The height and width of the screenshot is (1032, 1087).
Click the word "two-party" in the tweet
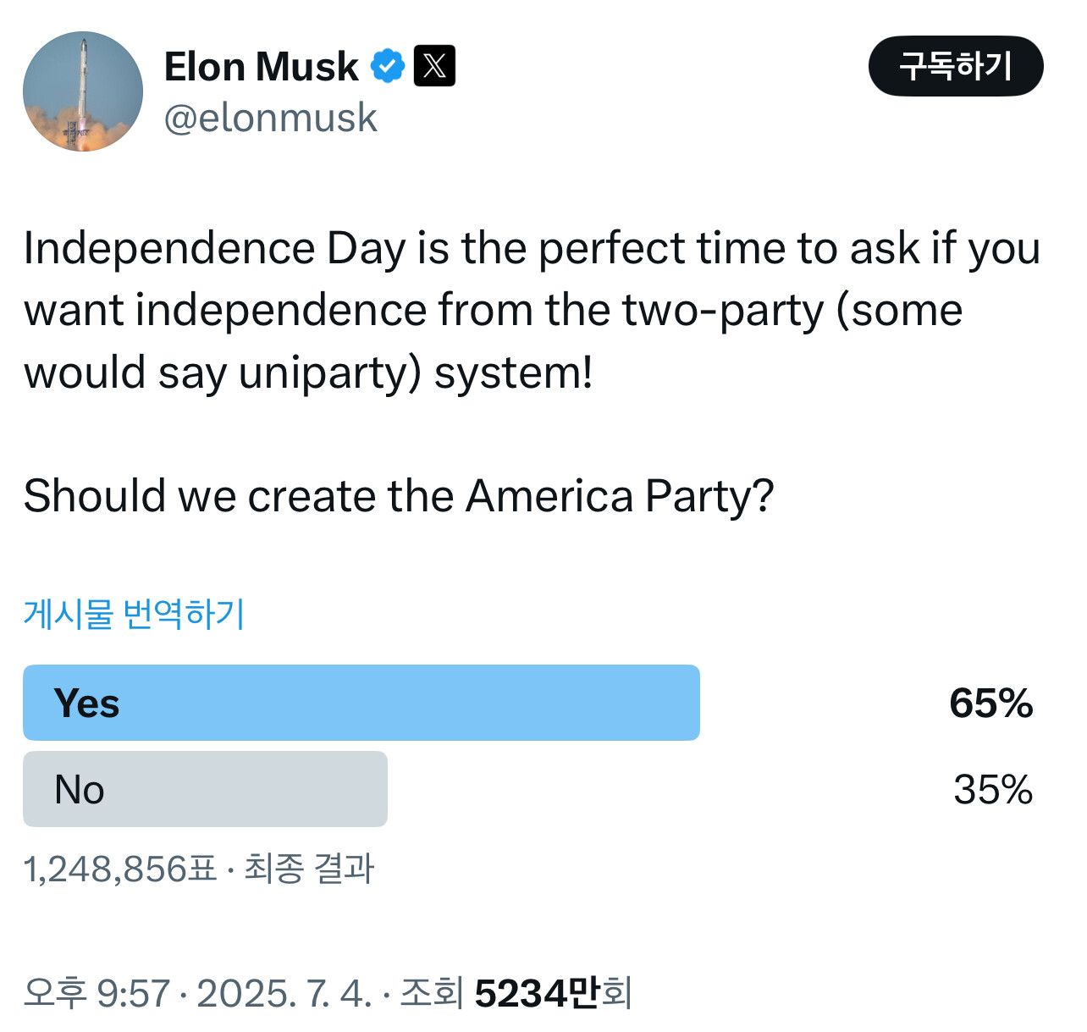[723, 311]
